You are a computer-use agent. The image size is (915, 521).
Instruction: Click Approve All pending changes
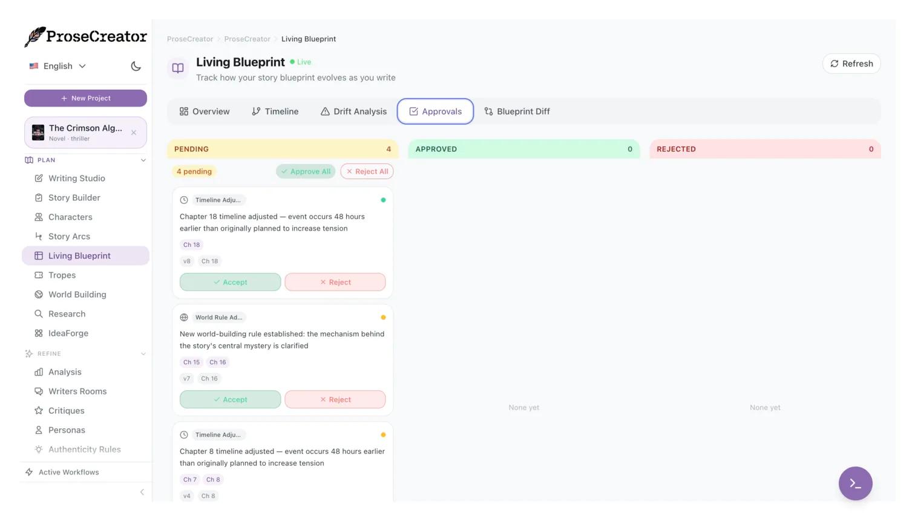306,171
